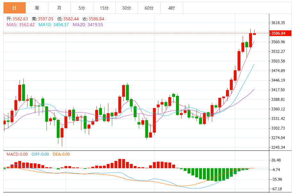This screenshot has width=294, height=193.
Task: Select the 30分 timeframe tab
Action: pyautogui.click(x=127, y=8)
